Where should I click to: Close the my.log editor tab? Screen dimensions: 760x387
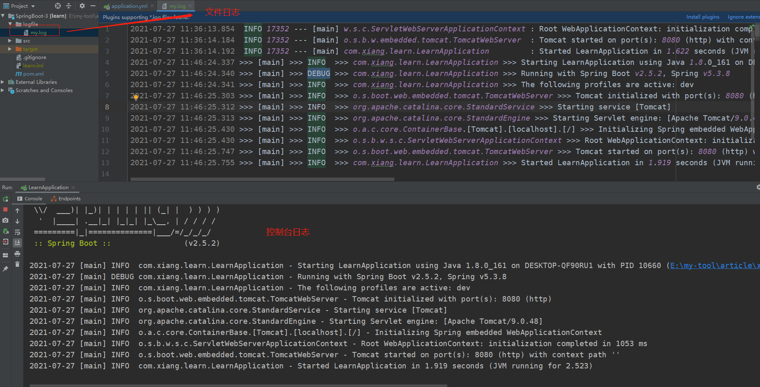(x=190, y=6)
